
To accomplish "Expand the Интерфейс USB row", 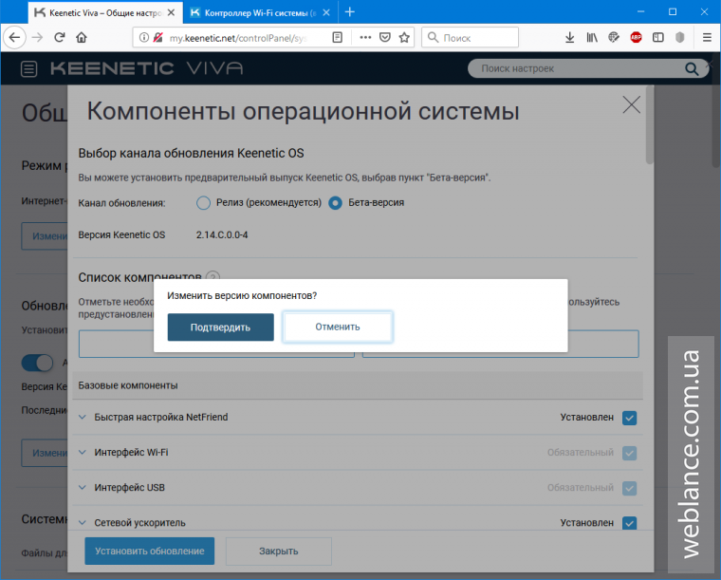I will (x=82, y=488).
